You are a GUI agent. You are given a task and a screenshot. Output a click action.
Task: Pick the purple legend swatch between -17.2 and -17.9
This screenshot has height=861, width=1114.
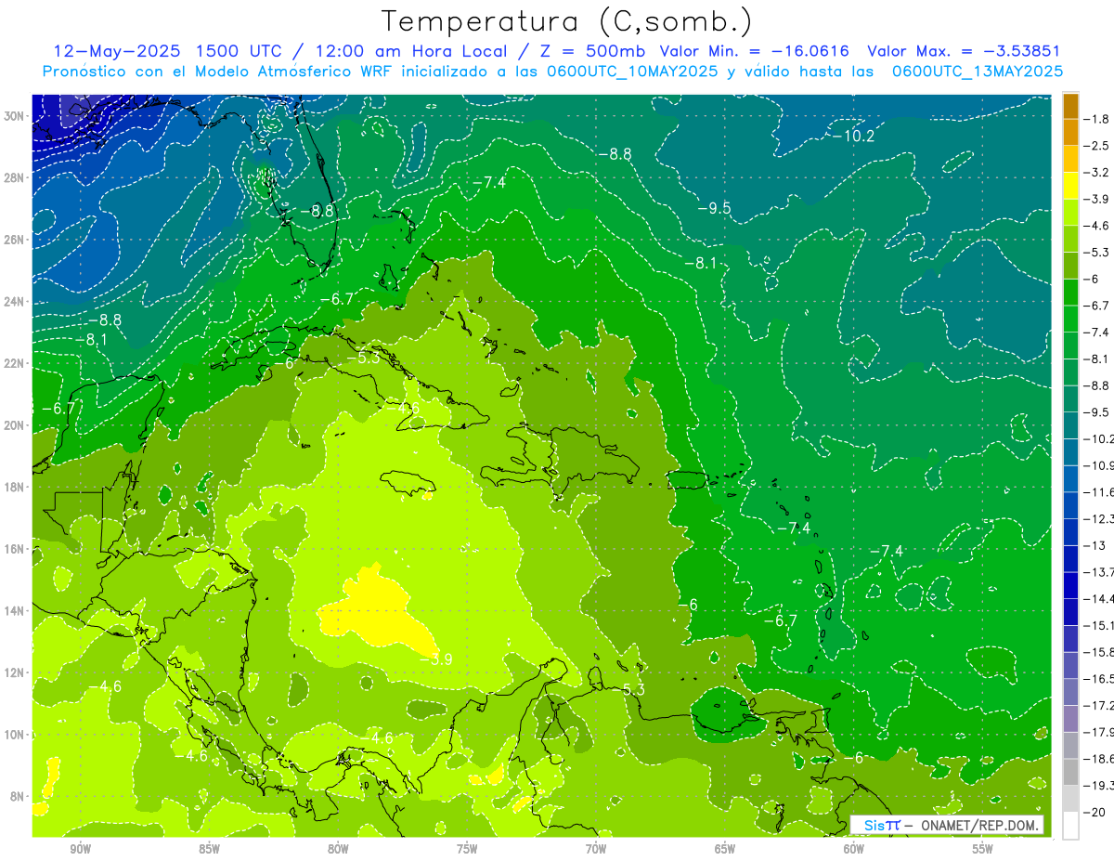[1070, 718]
